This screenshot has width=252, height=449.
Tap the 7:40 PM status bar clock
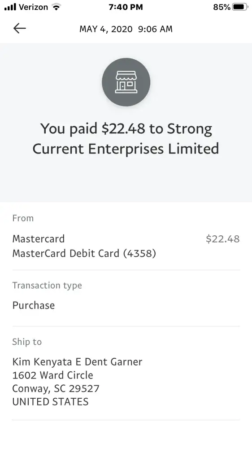coord(126,7)
